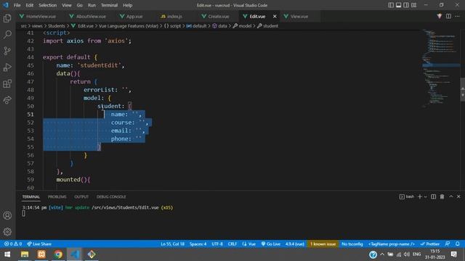The width and height of the screenshot is (465, 261).
Task: Open the terminal launch profile dropdown arrow
Action: (x=426, y=196)
